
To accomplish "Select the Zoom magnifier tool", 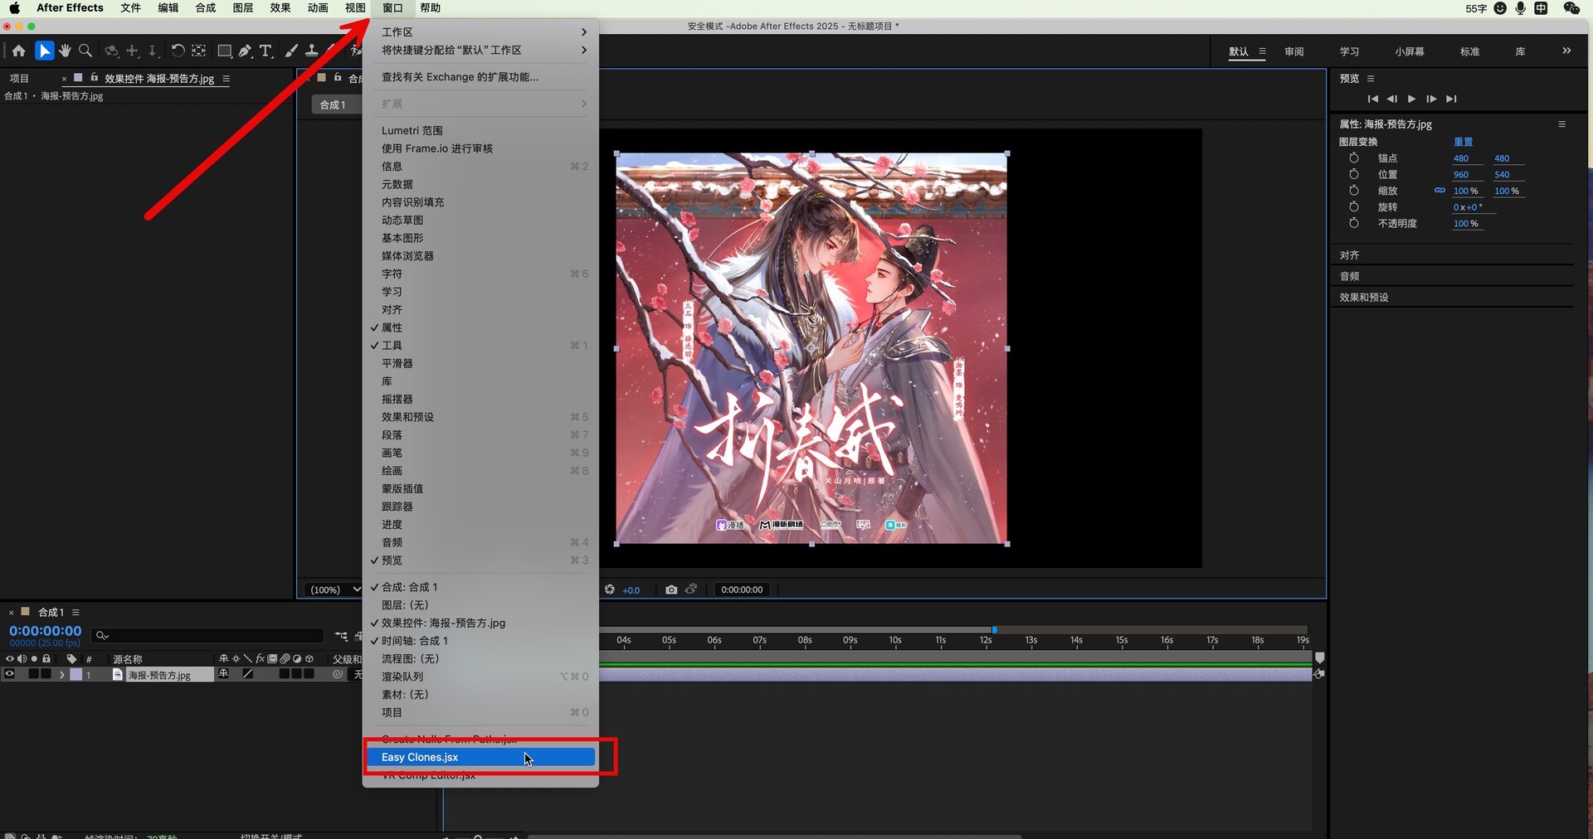I will 85,51.
